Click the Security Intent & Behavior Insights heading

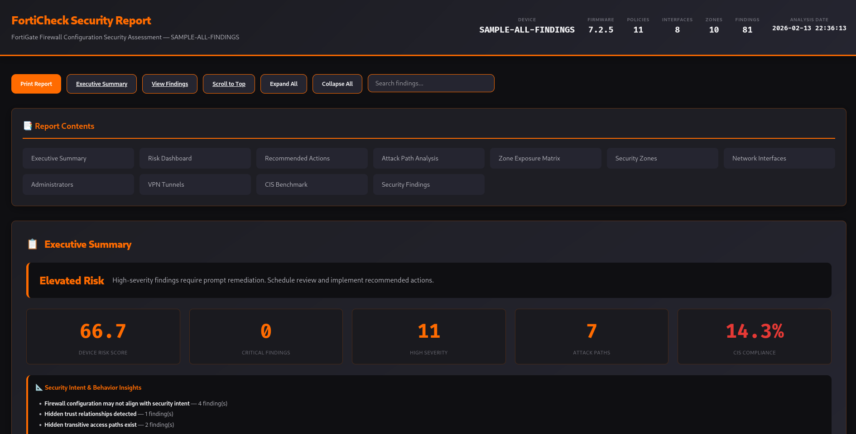coord(93,387)
